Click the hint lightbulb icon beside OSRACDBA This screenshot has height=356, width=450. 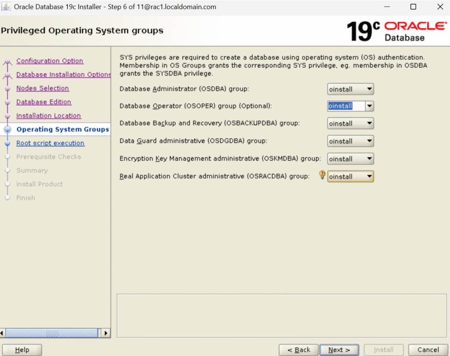(322, 175)
